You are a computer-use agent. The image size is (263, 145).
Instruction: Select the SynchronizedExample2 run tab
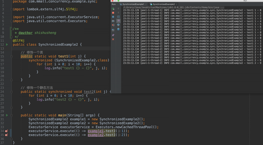tap(164, 4)
